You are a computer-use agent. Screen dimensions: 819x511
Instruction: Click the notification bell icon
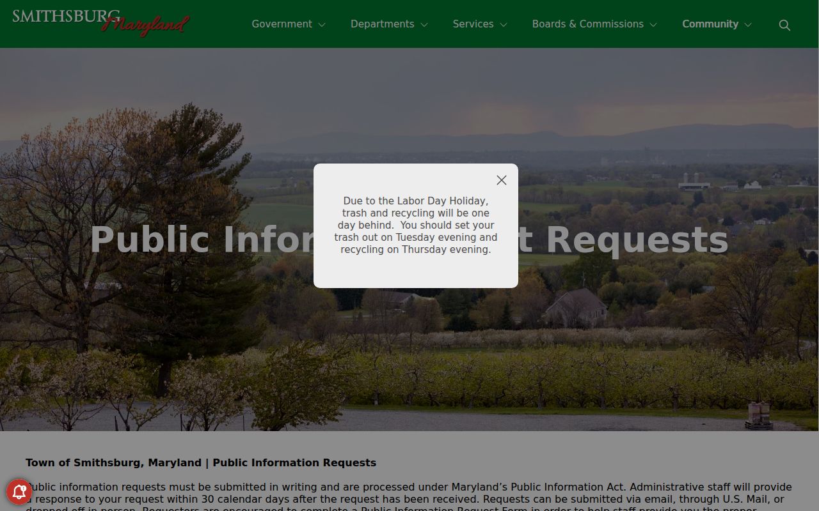(x=19, y=491)
